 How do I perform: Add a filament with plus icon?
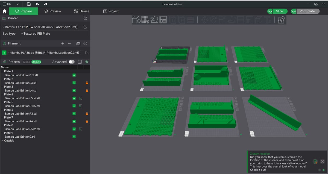click(63, 43)
